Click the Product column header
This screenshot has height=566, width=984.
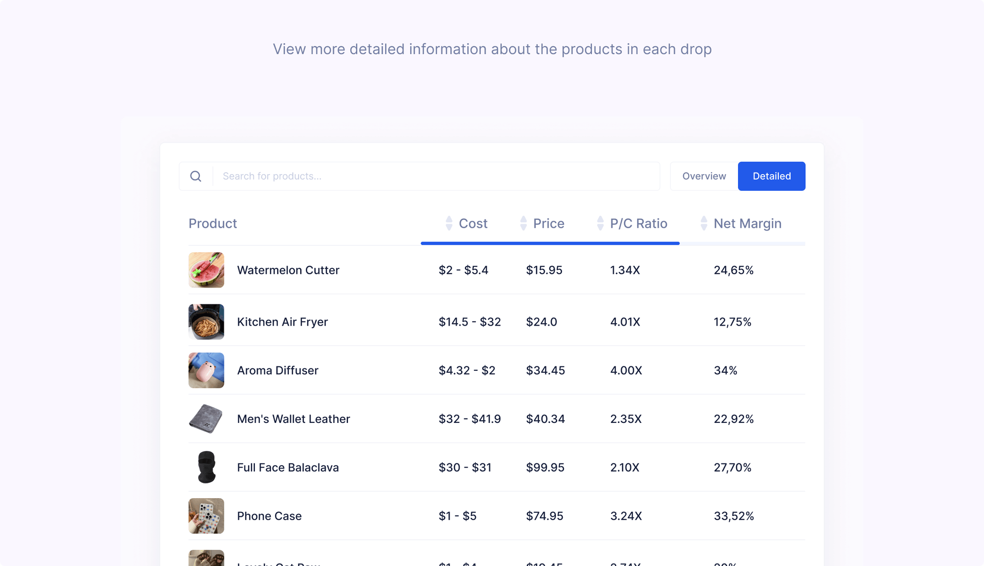click(213, 223)
